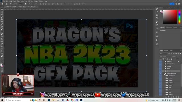The image size is (182, 102).
Task: Select the Dodge tool
Action: pos(2,44)
